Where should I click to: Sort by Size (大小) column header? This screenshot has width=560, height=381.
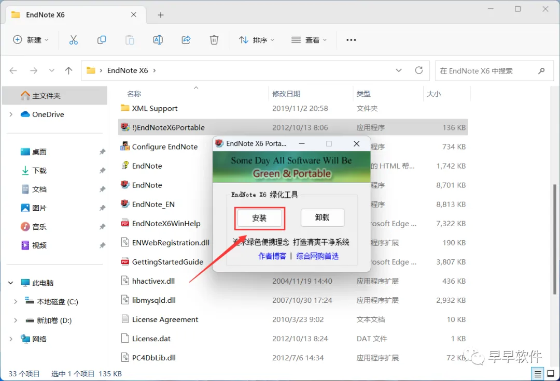click(434, 94)
